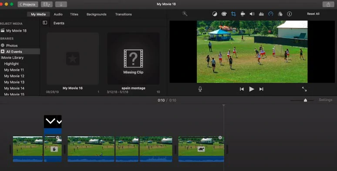Open the color correction palette tool
Viewport: 337px width, 171px height.
tap(224, 14)
